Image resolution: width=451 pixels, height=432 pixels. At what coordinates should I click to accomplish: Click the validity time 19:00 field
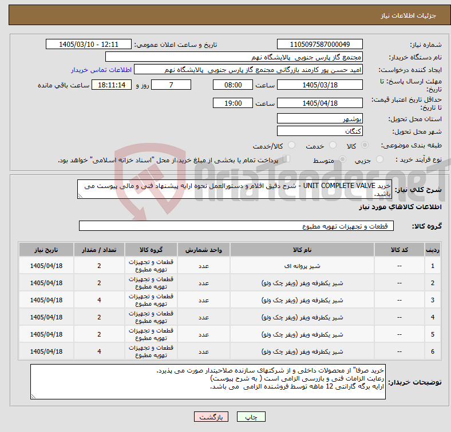tap(233, 103)
